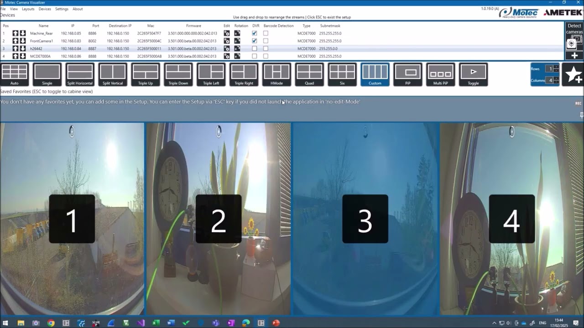Open the File menu
The height and width of the screenshot is (328, 584).
pos(3,9)
